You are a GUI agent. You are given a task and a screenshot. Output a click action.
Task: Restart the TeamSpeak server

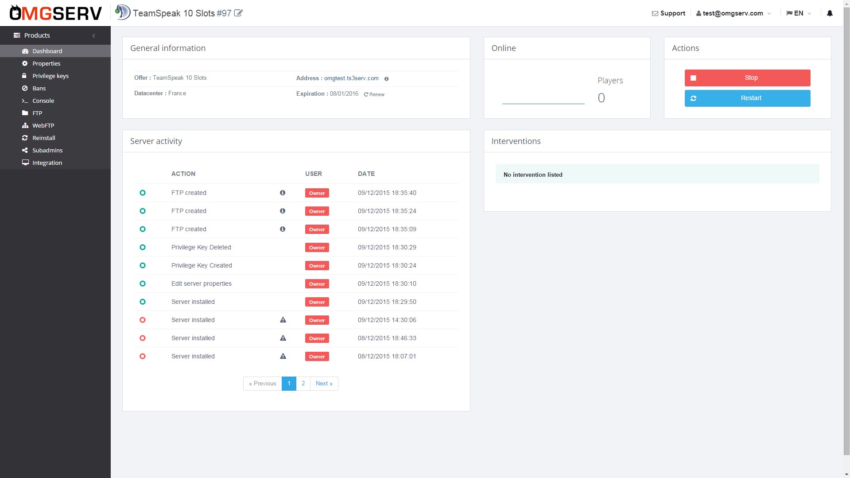click(747, 98)
